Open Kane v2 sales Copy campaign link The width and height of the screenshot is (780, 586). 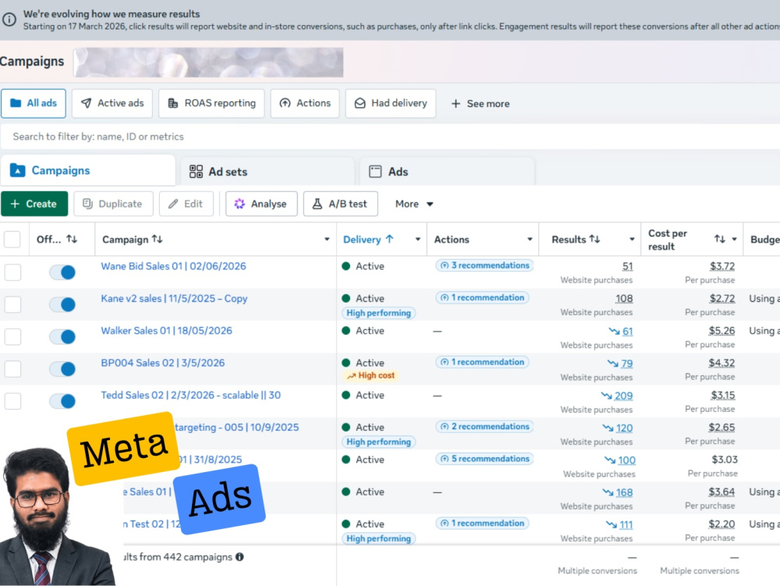(174, 299)
